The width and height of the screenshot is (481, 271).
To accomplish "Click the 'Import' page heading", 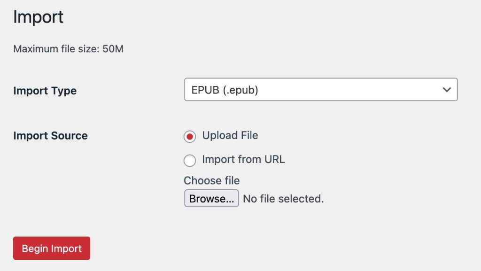I will point(38,17).
